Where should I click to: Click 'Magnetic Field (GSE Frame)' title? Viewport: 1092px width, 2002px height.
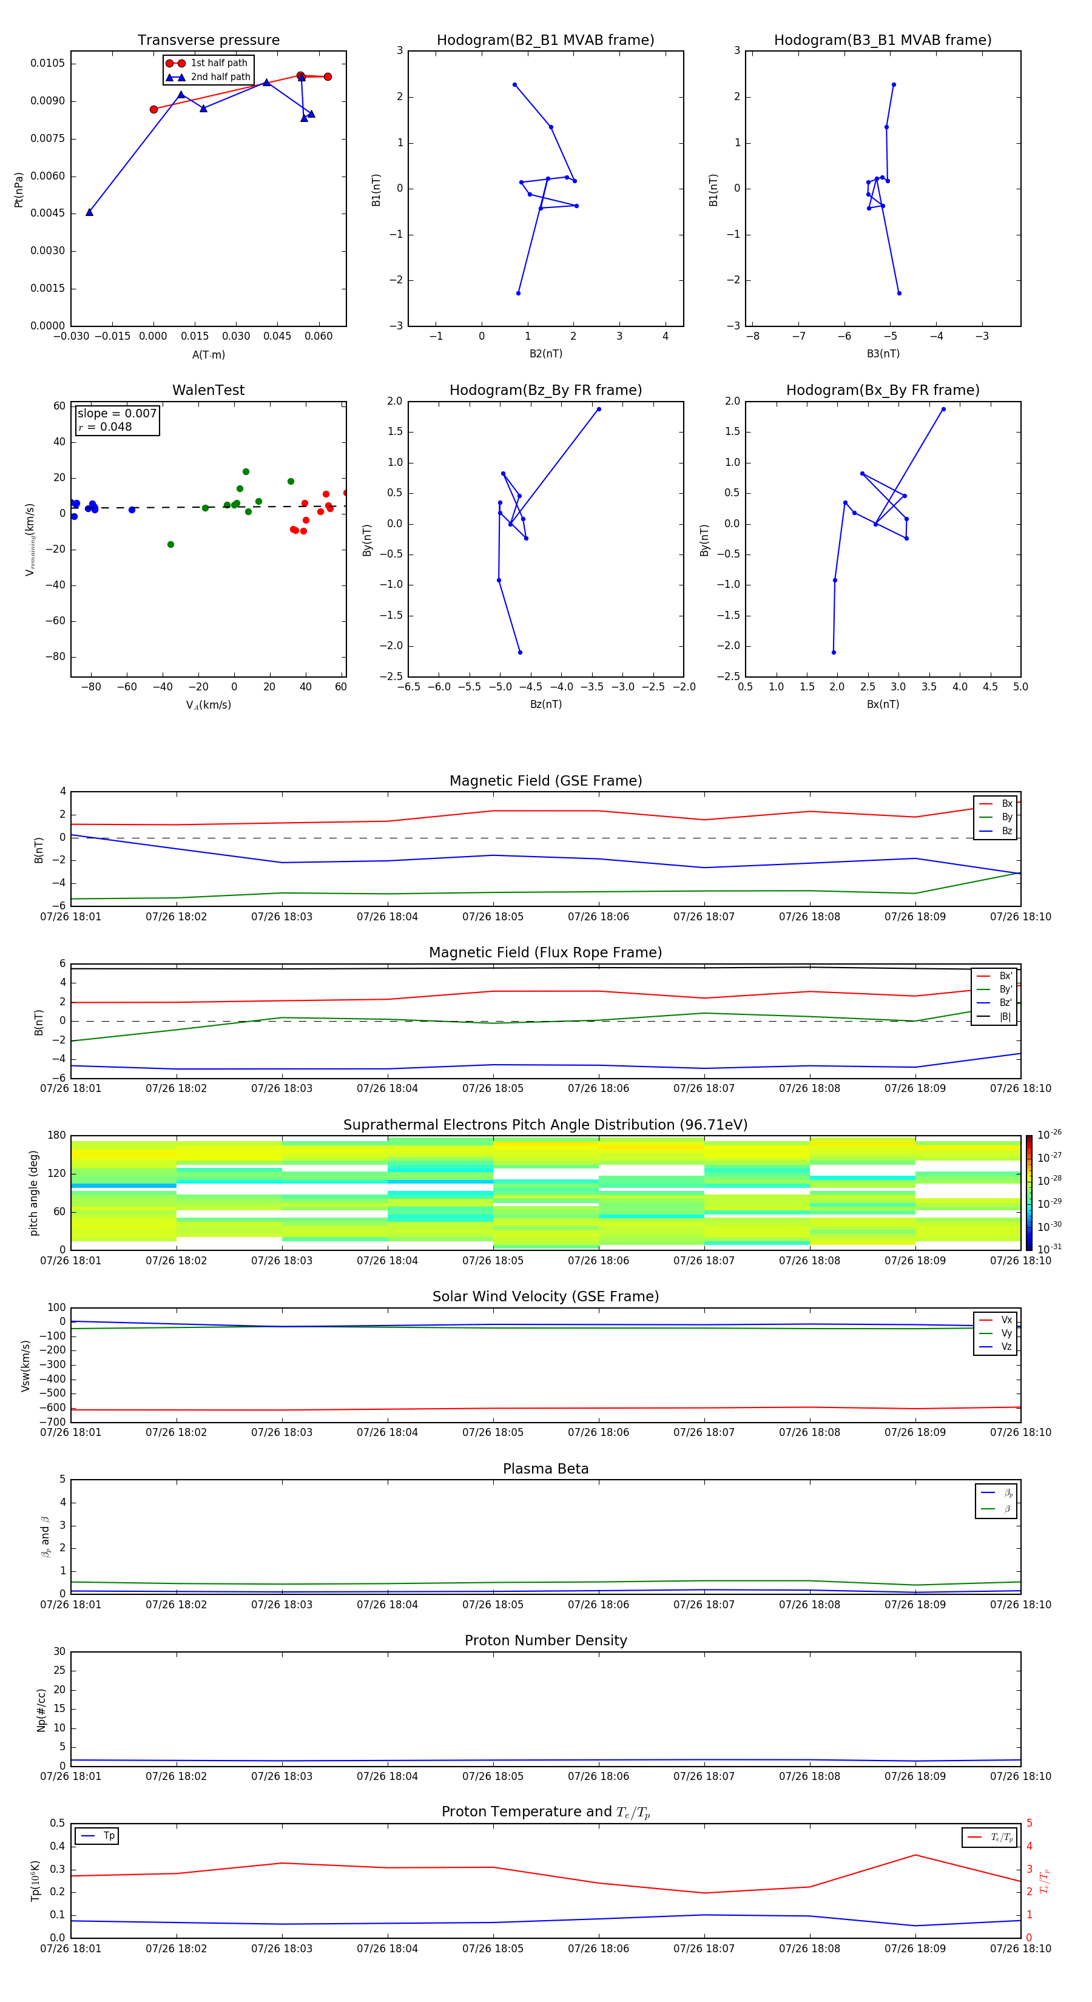545,781
